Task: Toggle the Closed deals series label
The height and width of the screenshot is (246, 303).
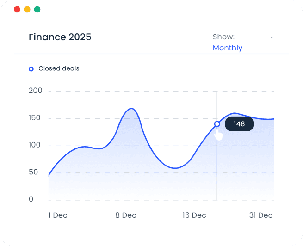Action: click(x=59, y=69)
